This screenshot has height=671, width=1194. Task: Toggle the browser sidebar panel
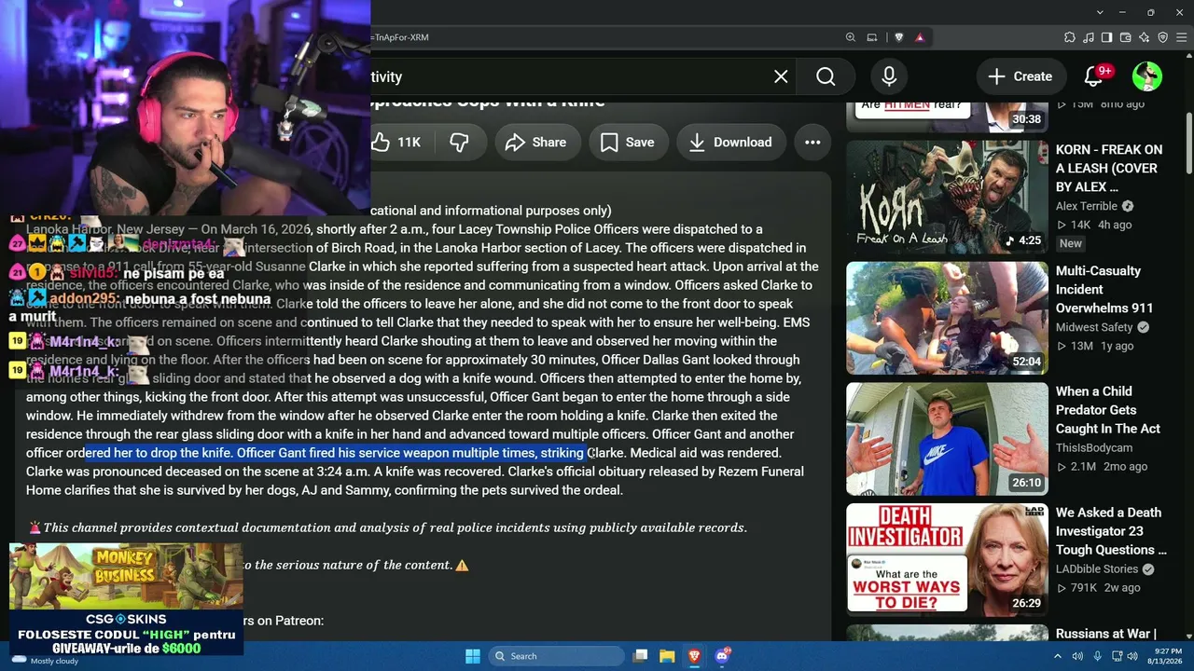coord(1107,37)
